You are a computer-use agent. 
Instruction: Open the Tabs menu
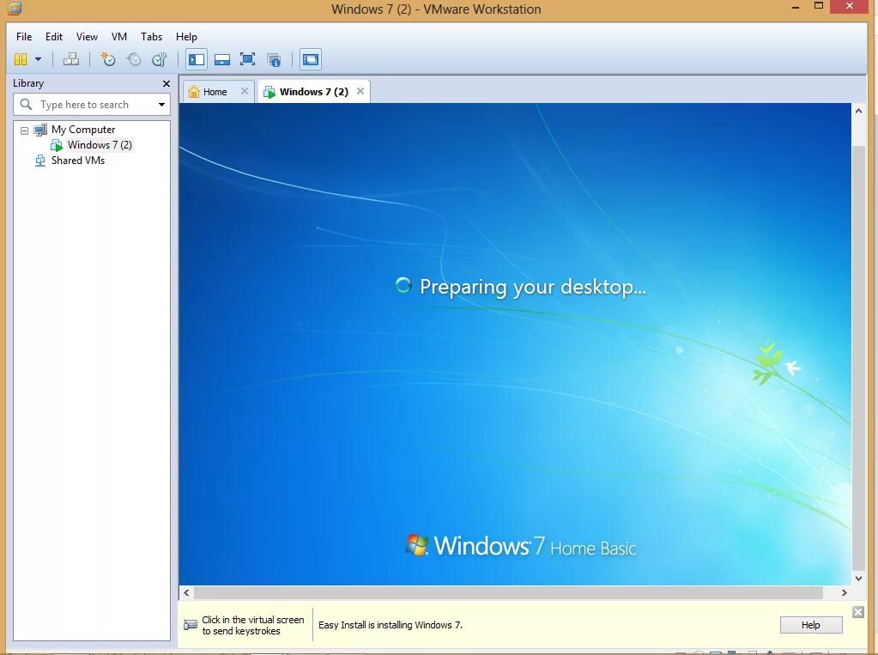[x=151, y=36]
